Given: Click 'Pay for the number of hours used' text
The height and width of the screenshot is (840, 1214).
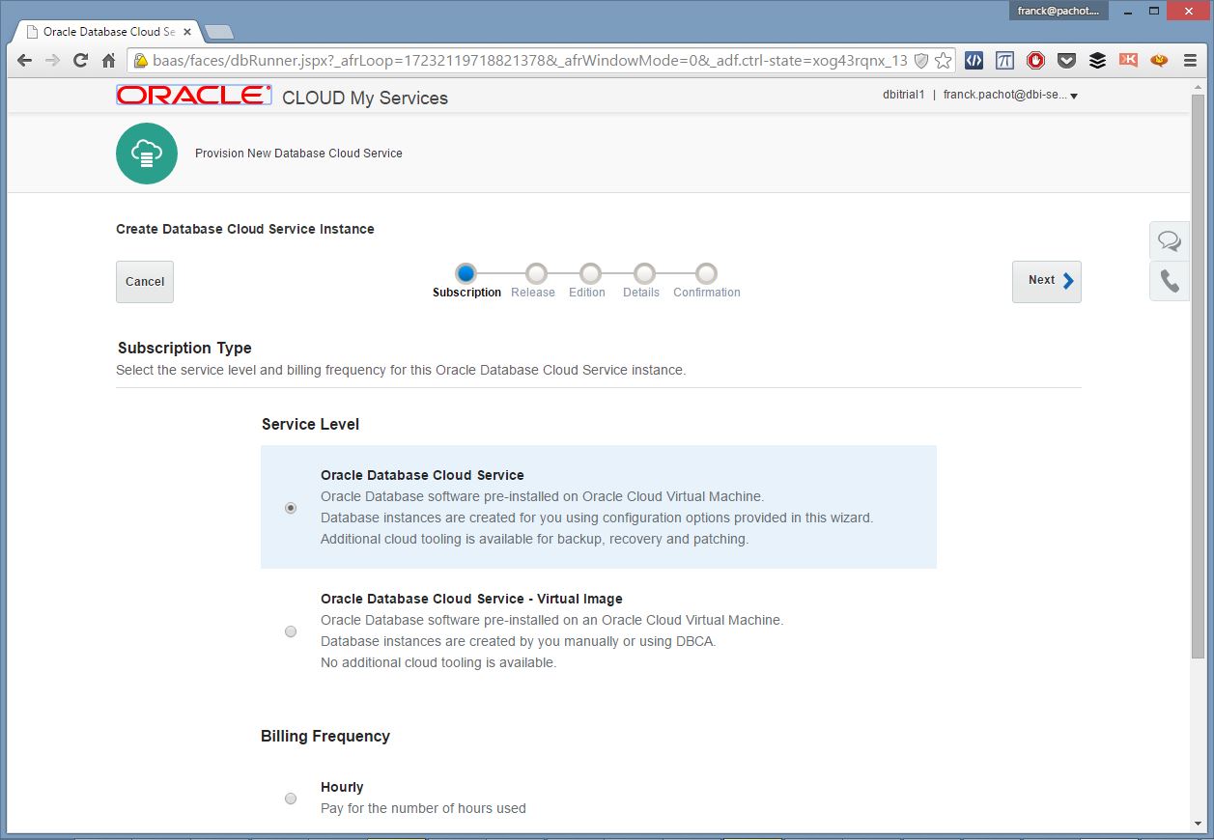Looking at the screenshot, I should [x=423, y=808].
